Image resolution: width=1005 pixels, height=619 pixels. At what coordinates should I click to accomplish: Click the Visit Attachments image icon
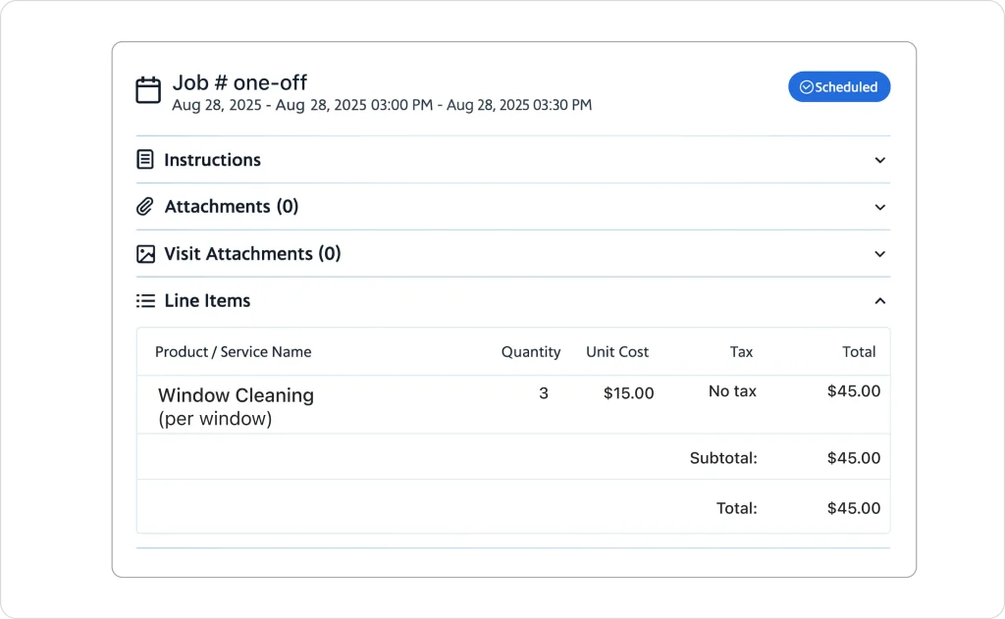(x=145, y=254)
